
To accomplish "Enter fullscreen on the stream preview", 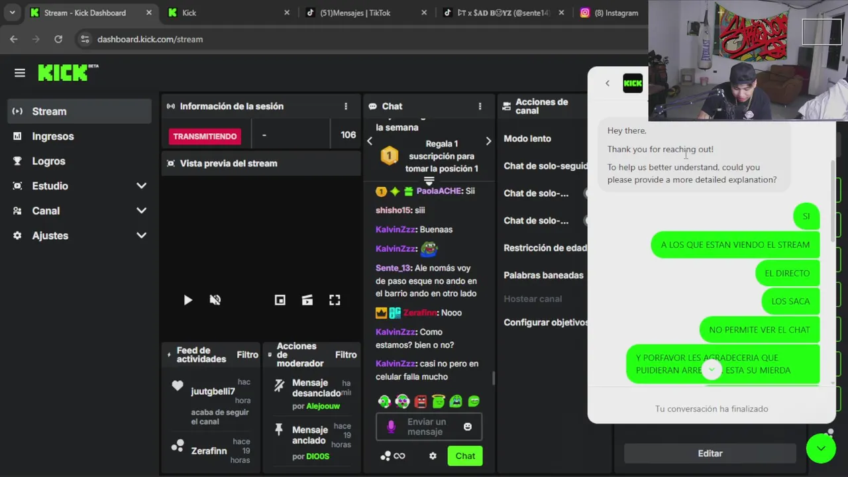I will 335,300.
